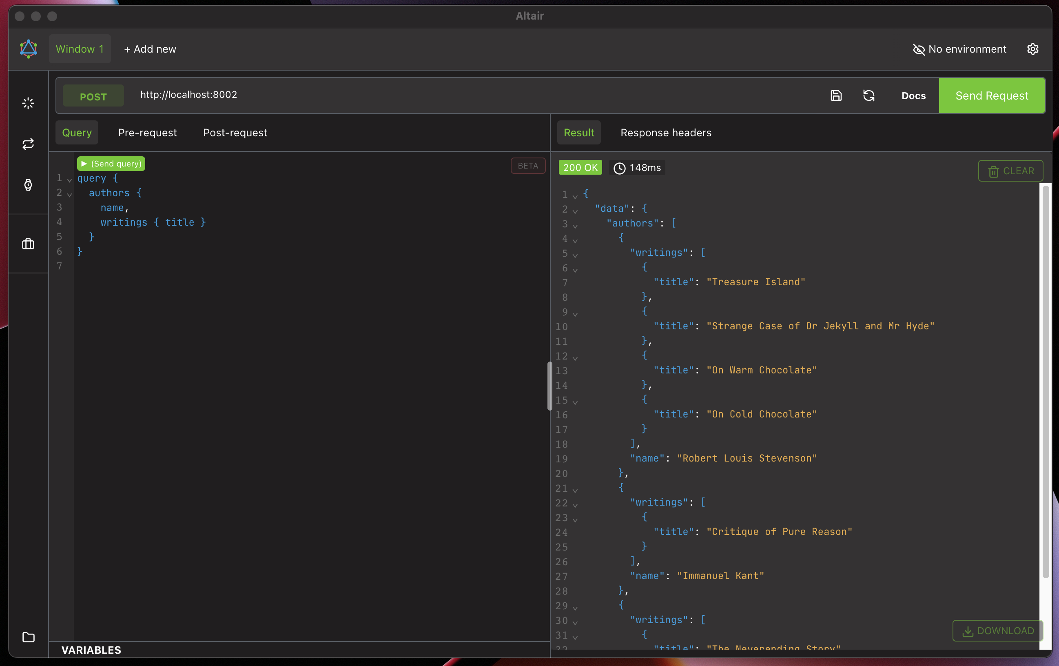The image size is (1059, 666).
Task: Open the briefcase tools sidebar icon
Action: 28,244
